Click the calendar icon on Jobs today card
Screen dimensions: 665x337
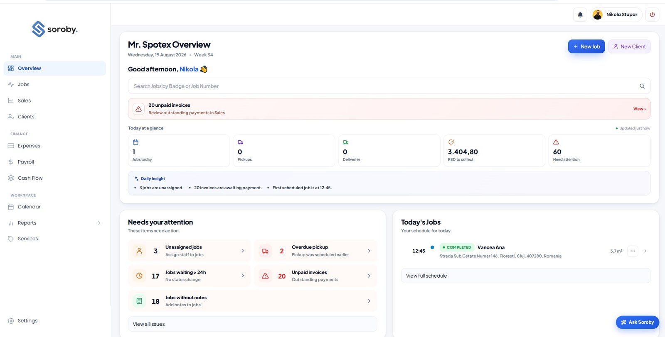135,142
